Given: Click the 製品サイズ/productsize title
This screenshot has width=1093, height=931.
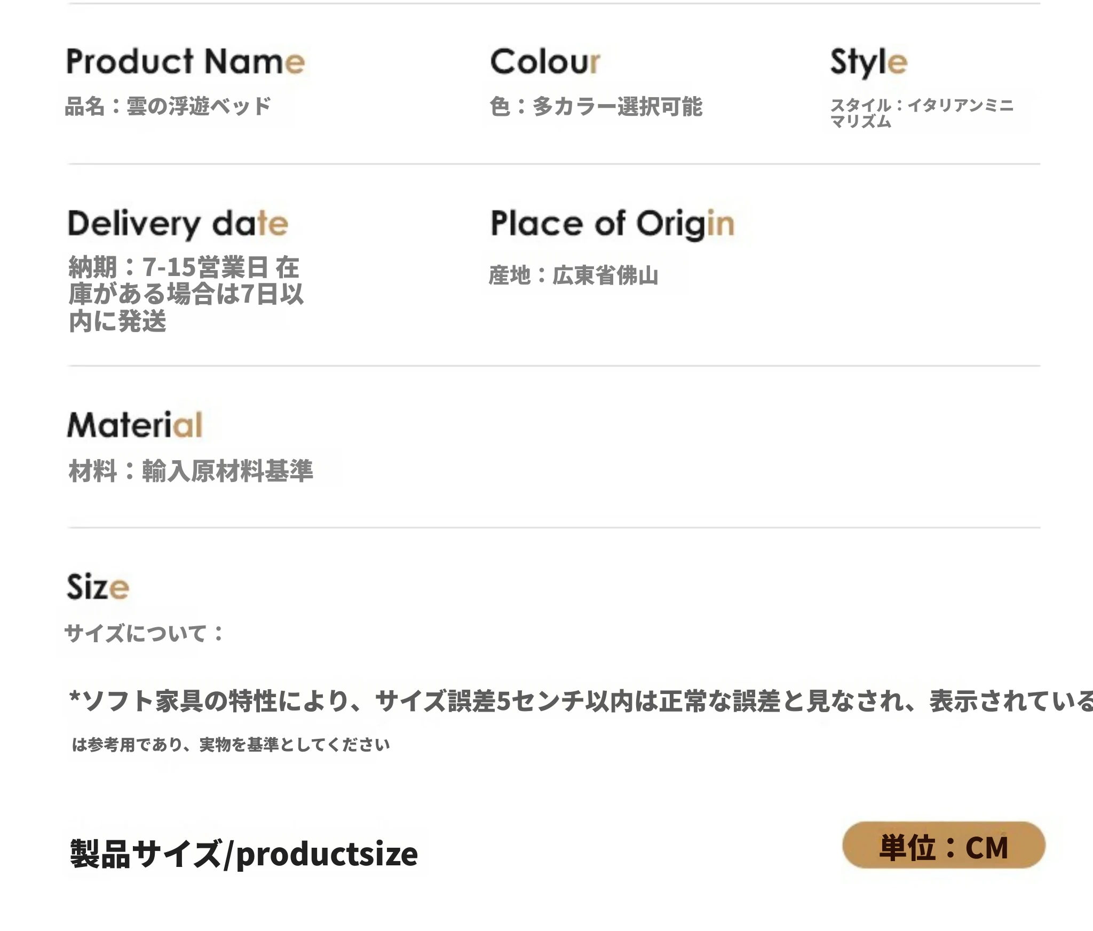Looking at the screenshot, I should point(244,854).
